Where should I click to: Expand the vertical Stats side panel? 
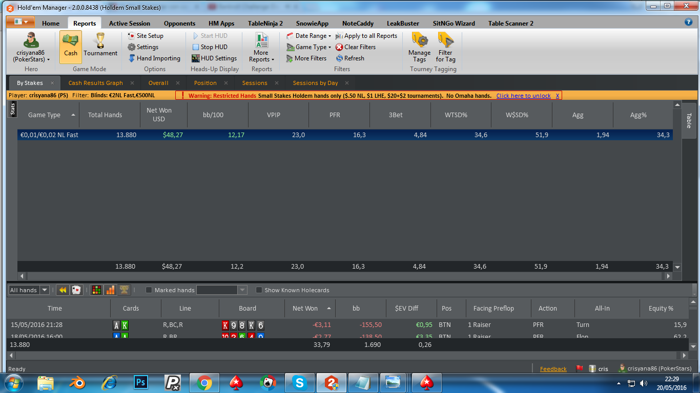tap(12, 109)
